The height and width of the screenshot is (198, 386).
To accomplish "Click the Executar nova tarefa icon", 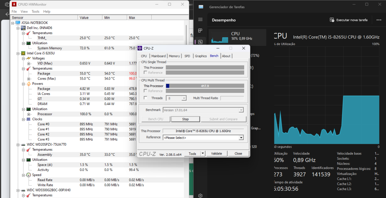I will click(332, 20).
